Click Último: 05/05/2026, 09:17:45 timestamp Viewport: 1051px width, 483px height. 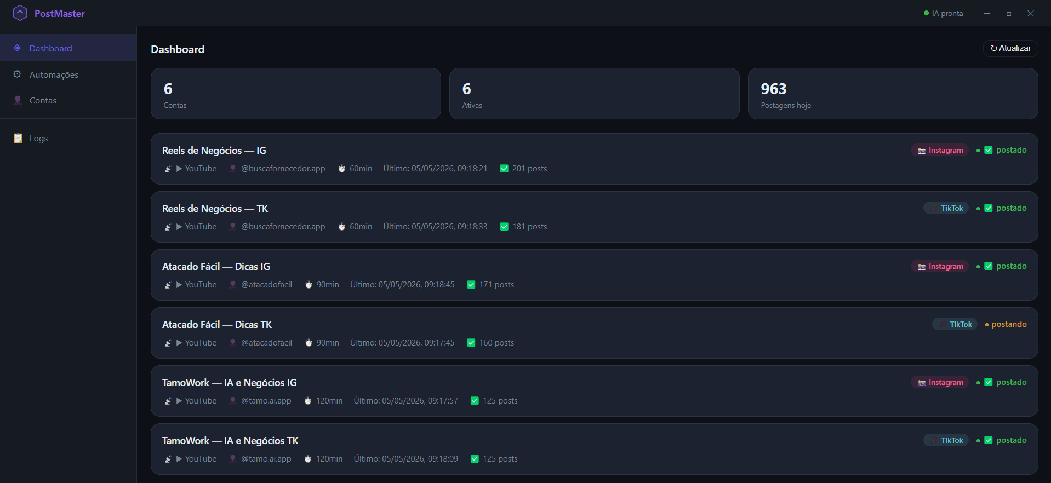(403, 343)
